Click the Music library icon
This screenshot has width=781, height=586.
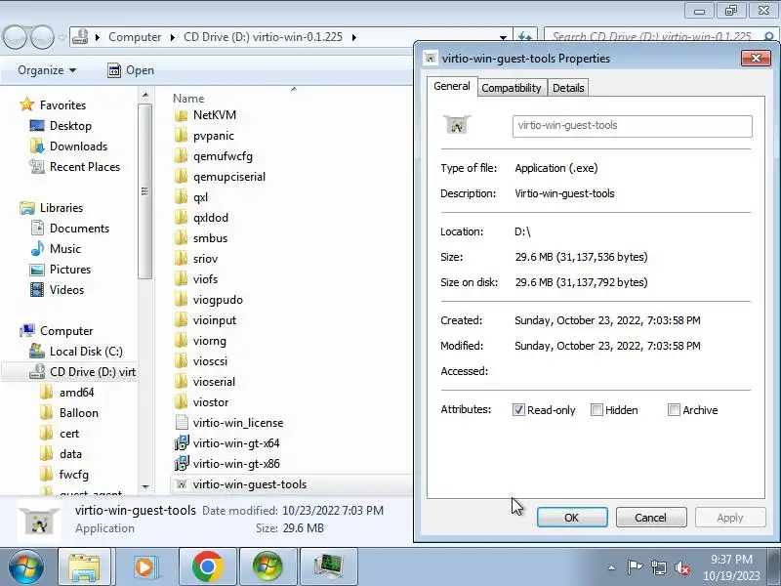tap(37, 249)
